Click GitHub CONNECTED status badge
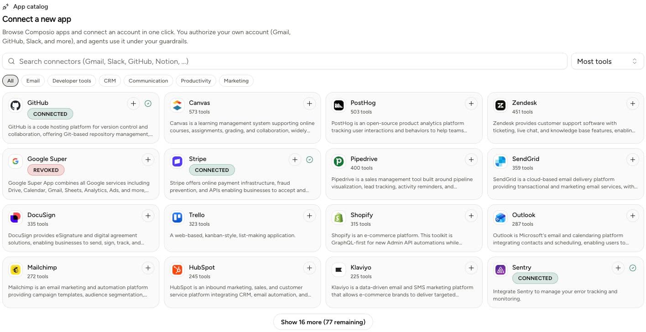 [x=50, y=114]
